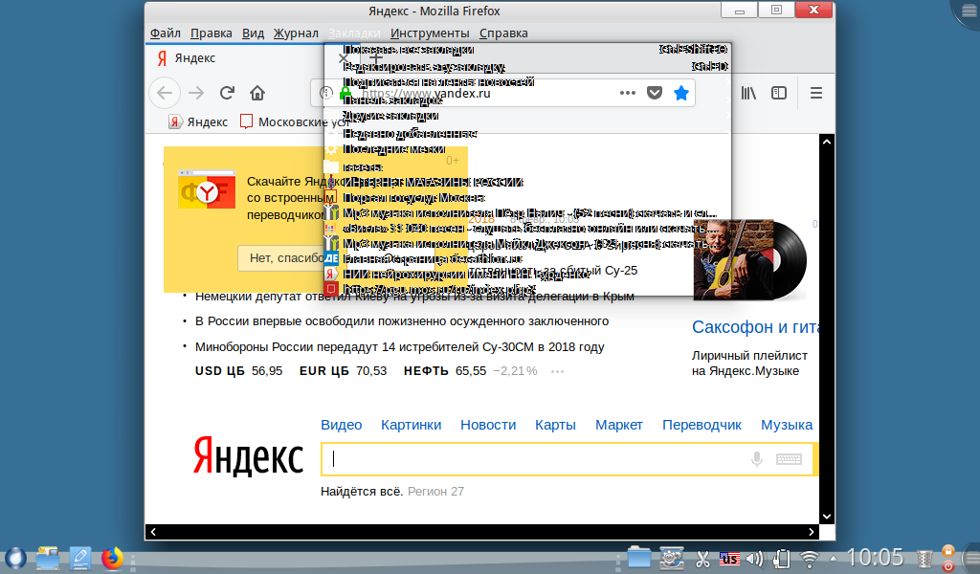Open the Картинки link

click(x=412, y=425)
